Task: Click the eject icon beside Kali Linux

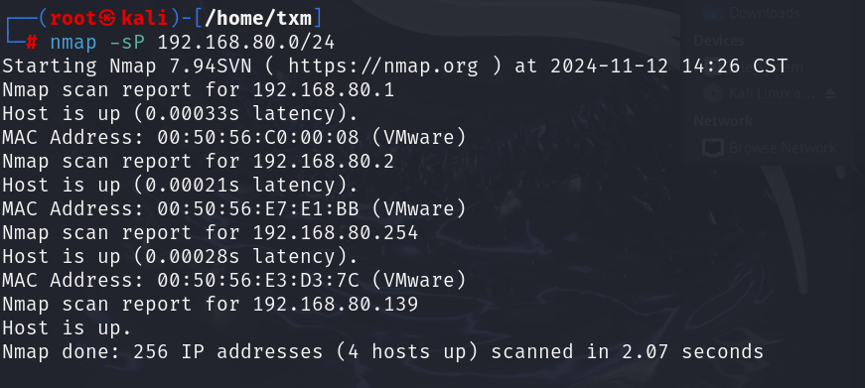Action: point(830,94)
